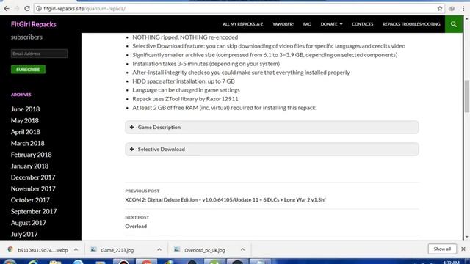Click the extension icon beside the star
The image size is (470, 264).
tap(452, 9)
